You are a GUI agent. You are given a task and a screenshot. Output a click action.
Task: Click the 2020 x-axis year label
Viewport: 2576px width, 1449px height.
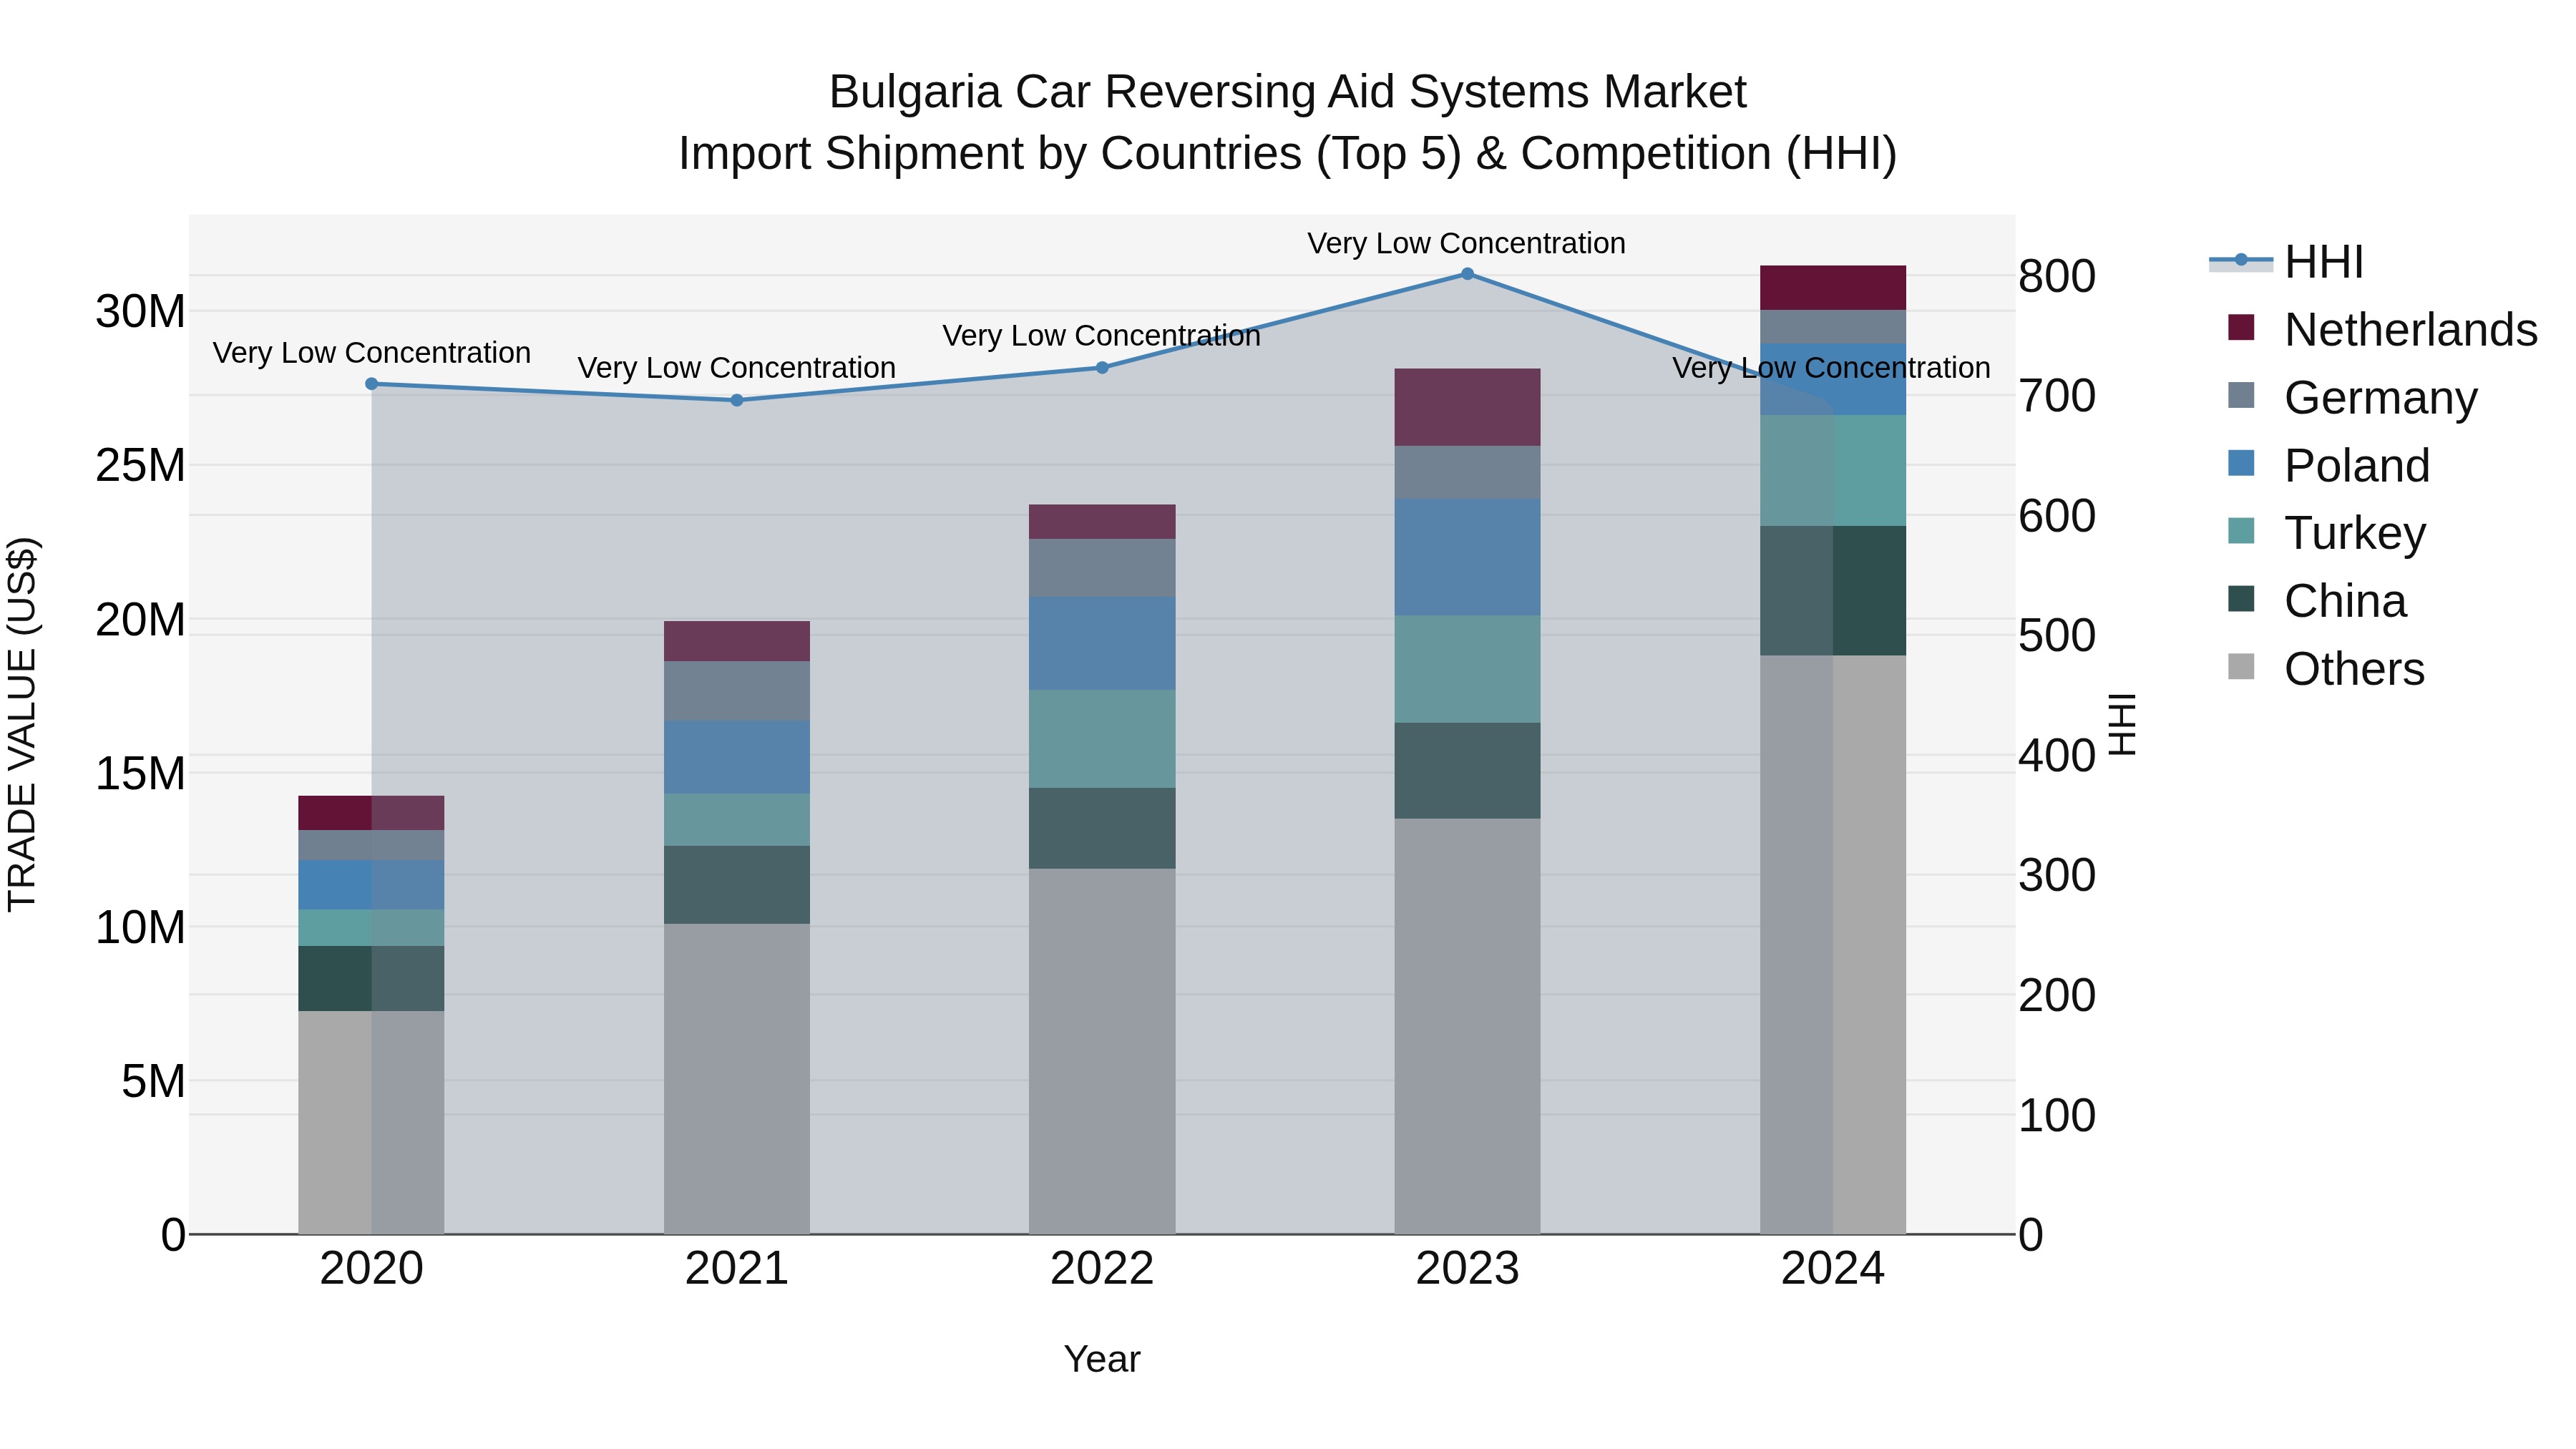point(372,1269)
